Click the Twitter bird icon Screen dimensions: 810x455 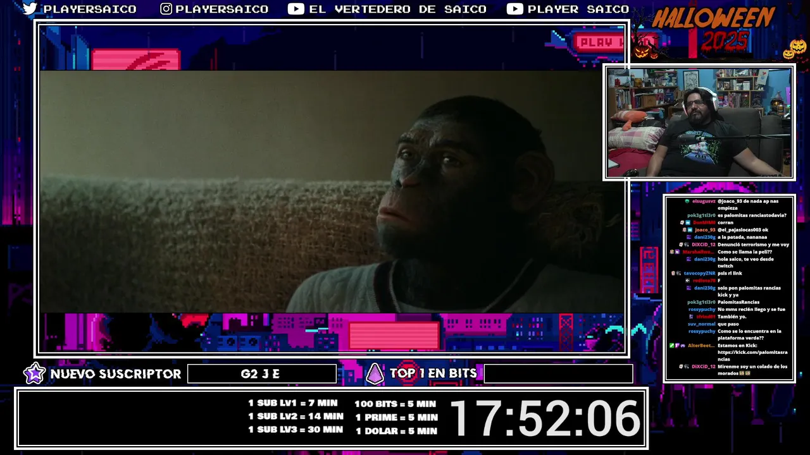click(x=30, y=9)
